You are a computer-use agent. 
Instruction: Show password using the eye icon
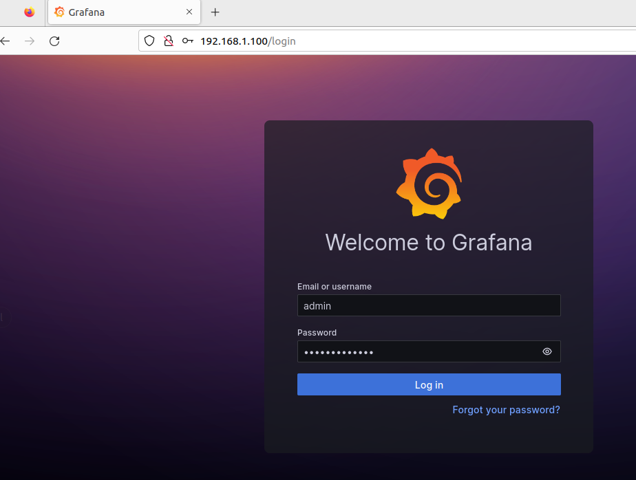pyautogui.click(x=547, y=351)
